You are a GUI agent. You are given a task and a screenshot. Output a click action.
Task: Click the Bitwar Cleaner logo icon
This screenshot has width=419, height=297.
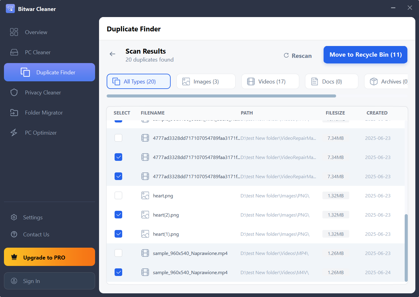10,9
